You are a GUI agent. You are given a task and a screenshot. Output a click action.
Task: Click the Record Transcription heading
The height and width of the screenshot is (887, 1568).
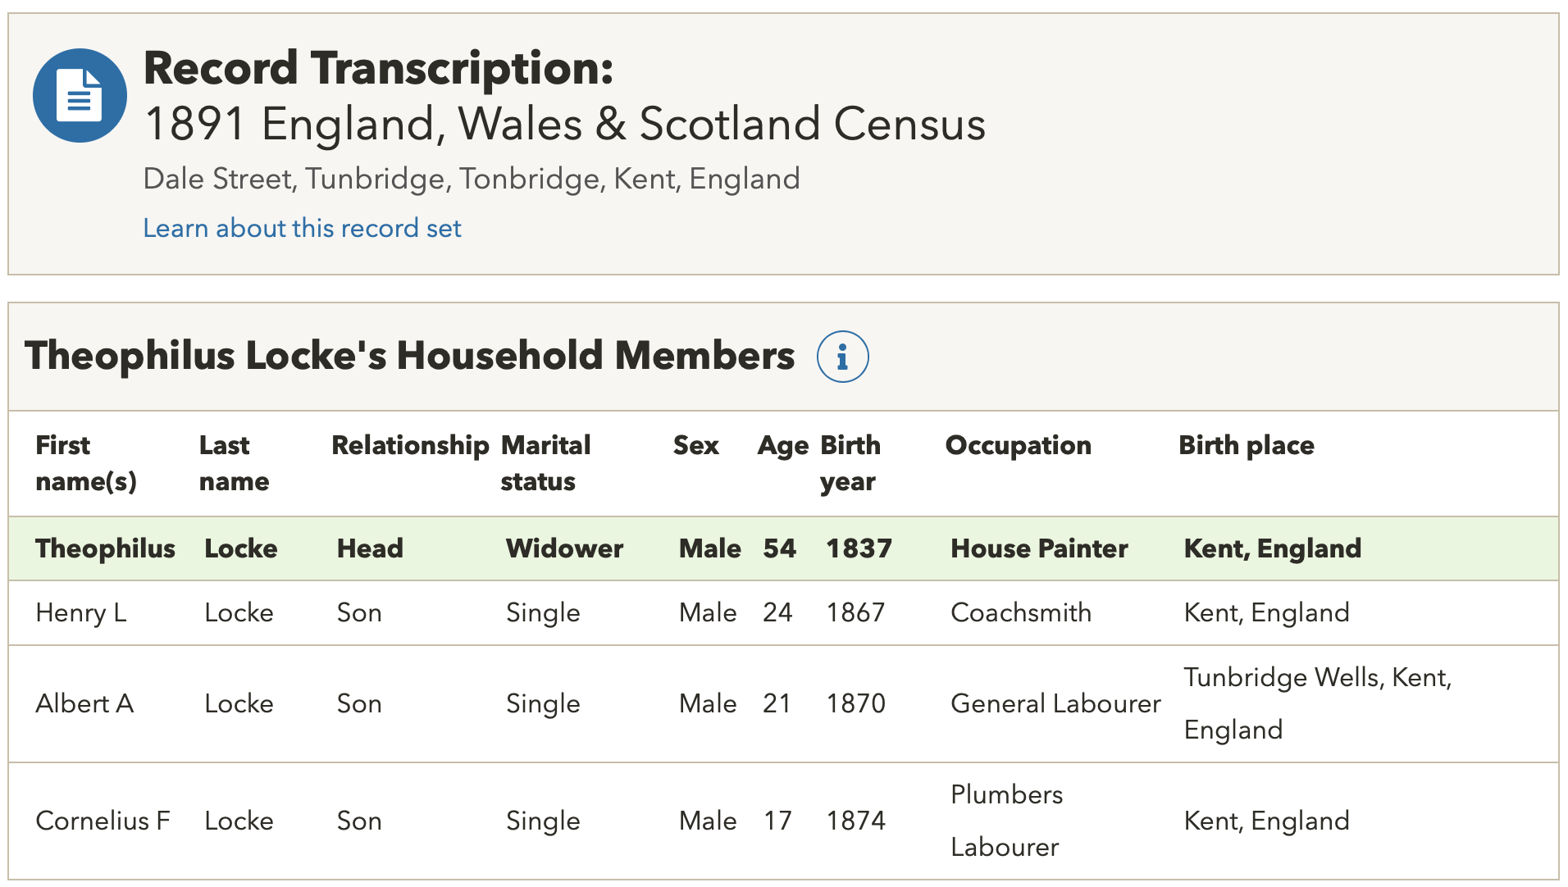pos(378,68)
